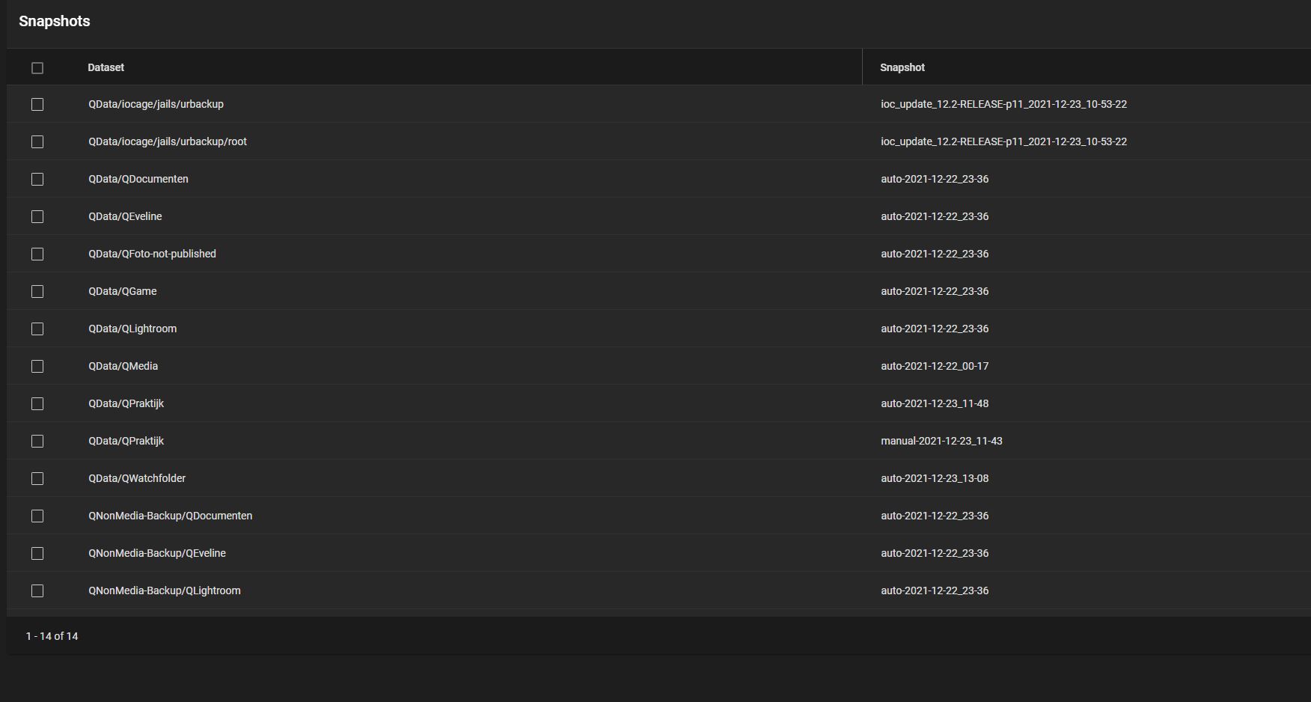Click the Snapshots page title

(x=55, y=21)
